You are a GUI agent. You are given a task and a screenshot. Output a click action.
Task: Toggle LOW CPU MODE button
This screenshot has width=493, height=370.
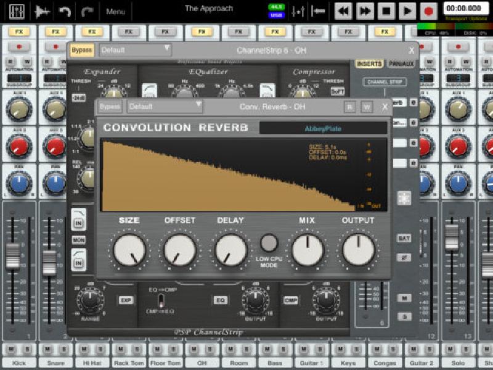click(269, 242)
